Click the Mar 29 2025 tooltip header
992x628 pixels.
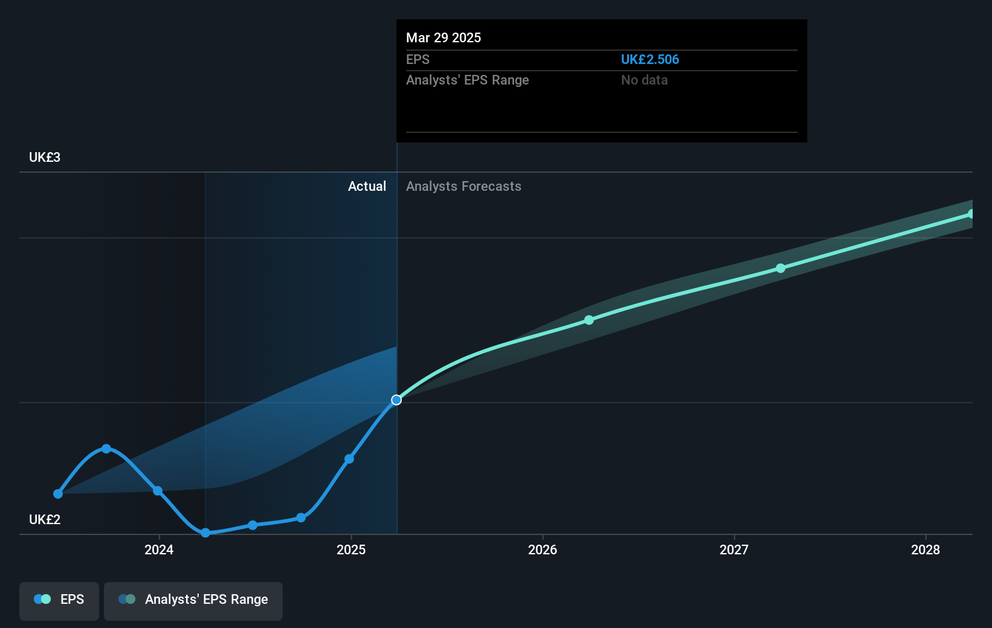click(443, 37)
